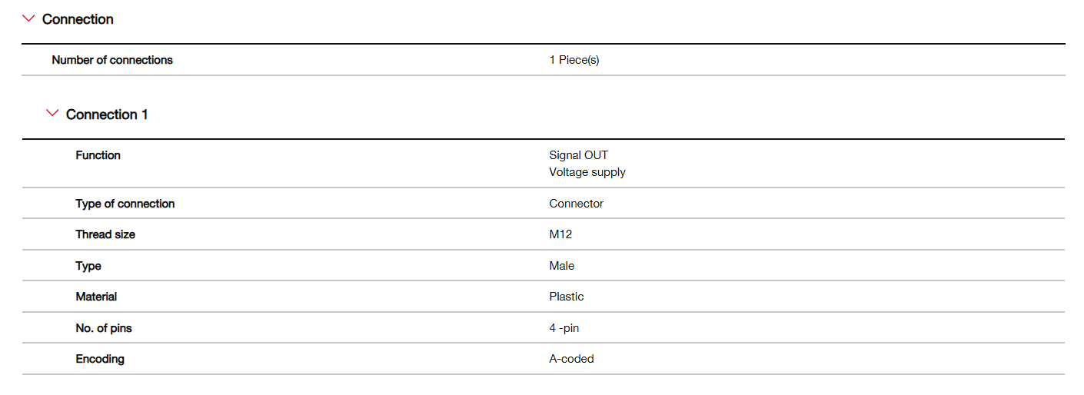The image size is (1084, 395).
Task: Click the 1 Piece(s) value
Action: pyautogui.click(x=574, y=60)
